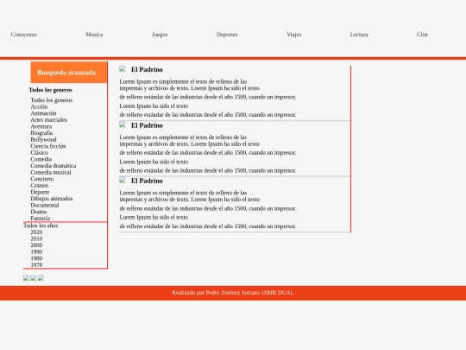Screen dimensions: 466x350
Task: Choose the Aventura genre
Action: [x=41, y=126]
